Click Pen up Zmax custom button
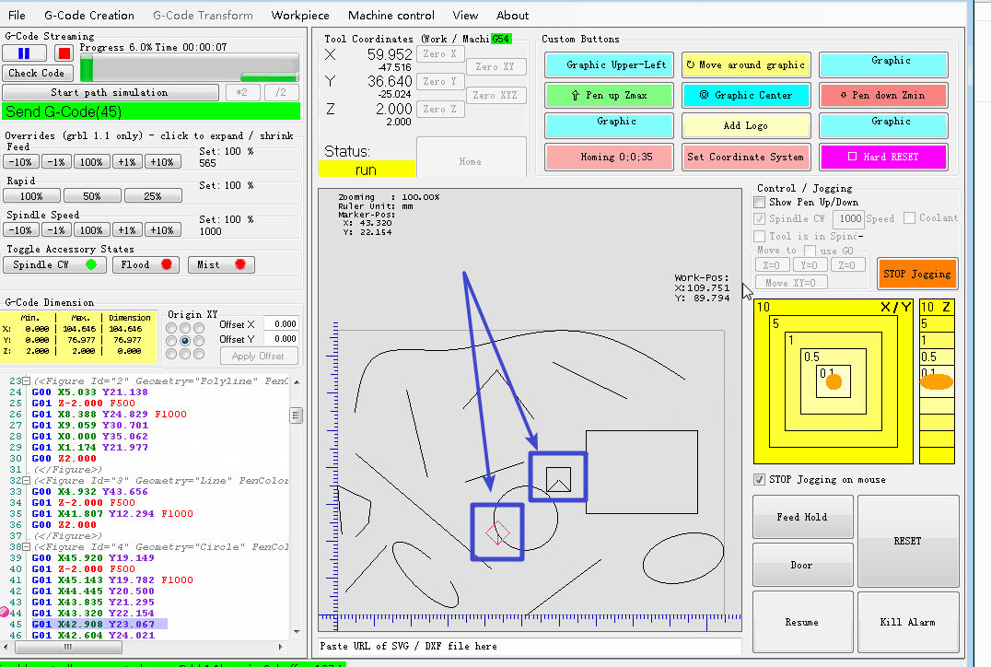 point(609,95)
